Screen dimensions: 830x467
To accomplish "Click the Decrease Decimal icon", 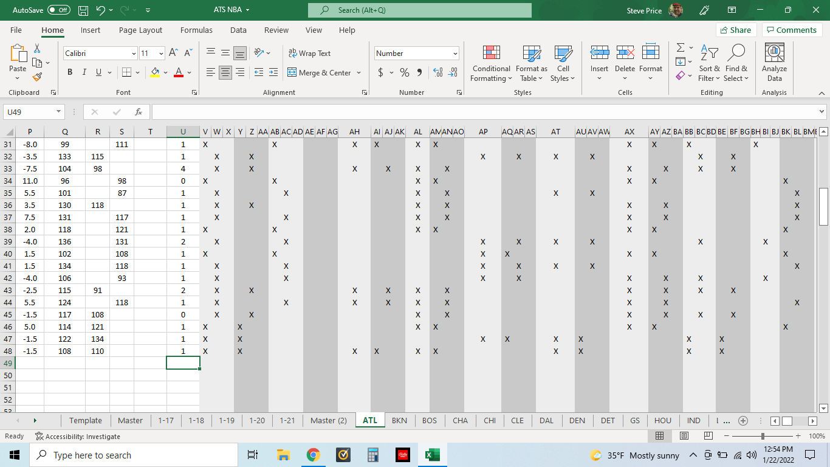I will coord(453,72).
